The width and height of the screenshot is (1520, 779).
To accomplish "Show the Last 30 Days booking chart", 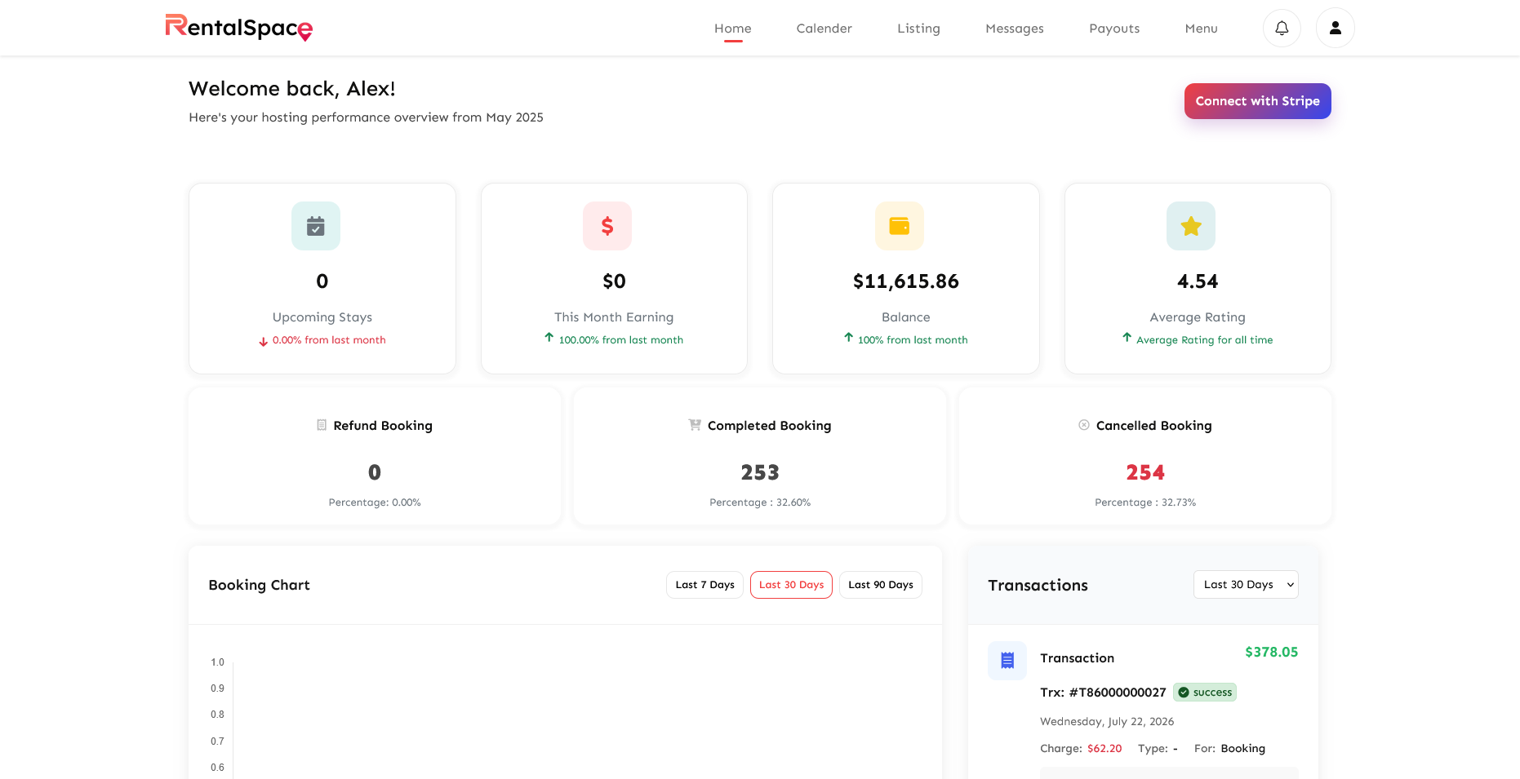I will pos(792,585).
